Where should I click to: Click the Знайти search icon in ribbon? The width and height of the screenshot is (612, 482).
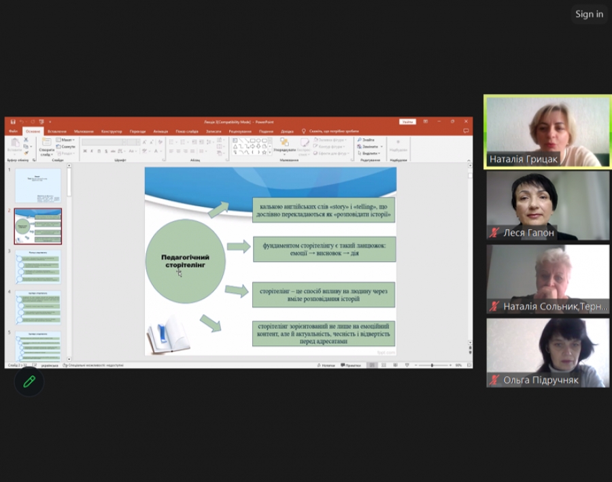368,139
